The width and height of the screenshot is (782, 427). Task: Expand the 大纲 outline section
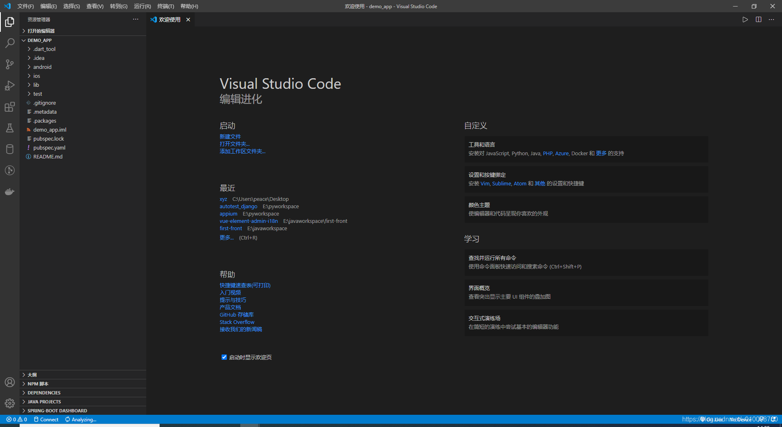click(83, 375)
